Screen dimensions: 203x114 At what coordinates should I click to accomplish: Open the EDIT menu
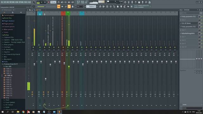(x=5, y=2)
